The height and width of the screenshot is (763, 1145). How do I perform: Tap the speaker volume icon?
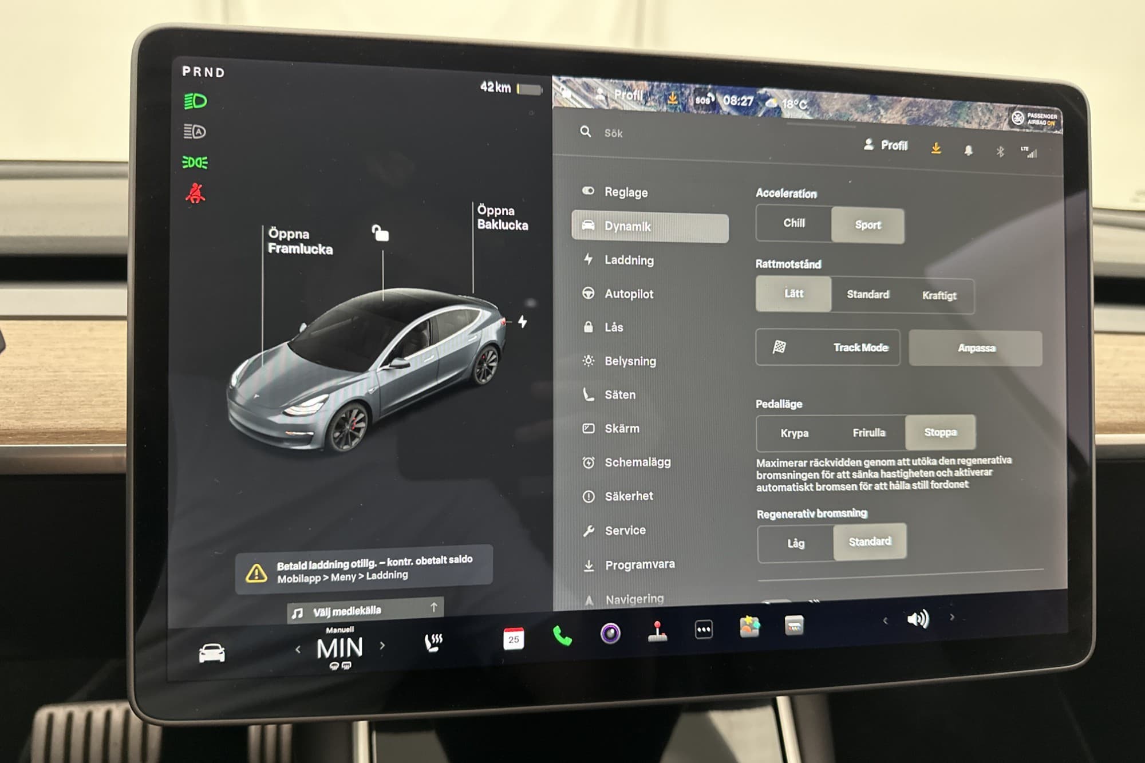(x=918, y=619)
